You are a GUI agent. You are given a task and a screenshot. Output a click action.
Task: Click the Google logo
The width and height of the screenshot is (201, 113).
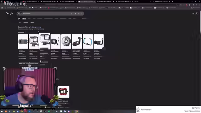[x=9, y=13]
